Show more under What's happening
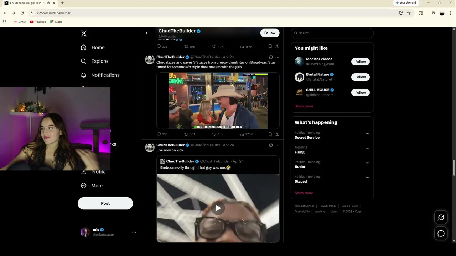The height and width of the screenshot is (256, 456). [304, 193]
